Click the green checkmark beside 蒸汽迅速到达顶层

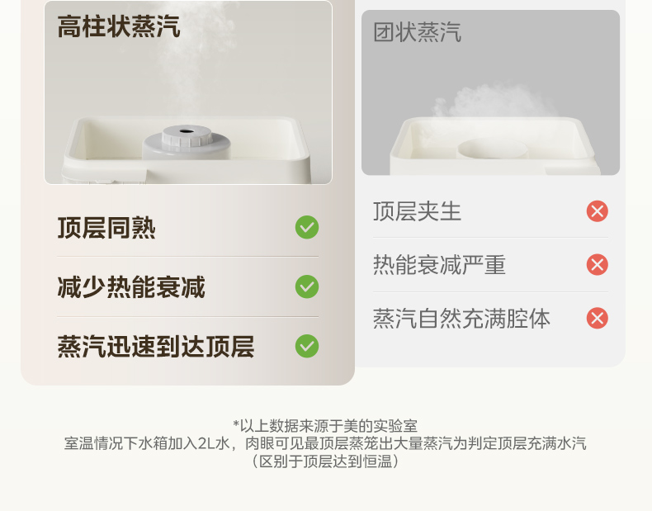point(307,347)
